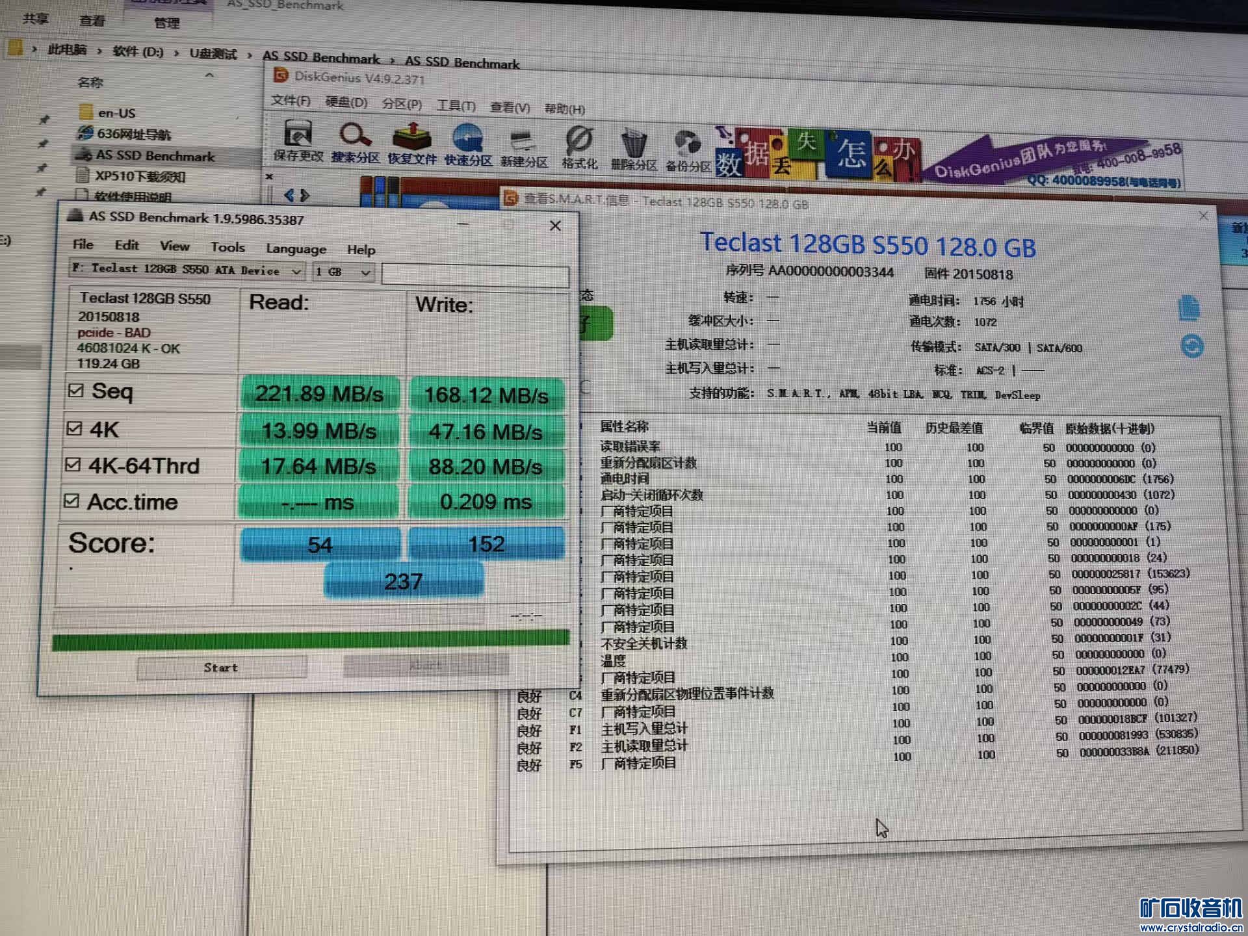Click U盘测试 in the Explorer address path
Screen dimensions: 1248x936
pos(213,54)
